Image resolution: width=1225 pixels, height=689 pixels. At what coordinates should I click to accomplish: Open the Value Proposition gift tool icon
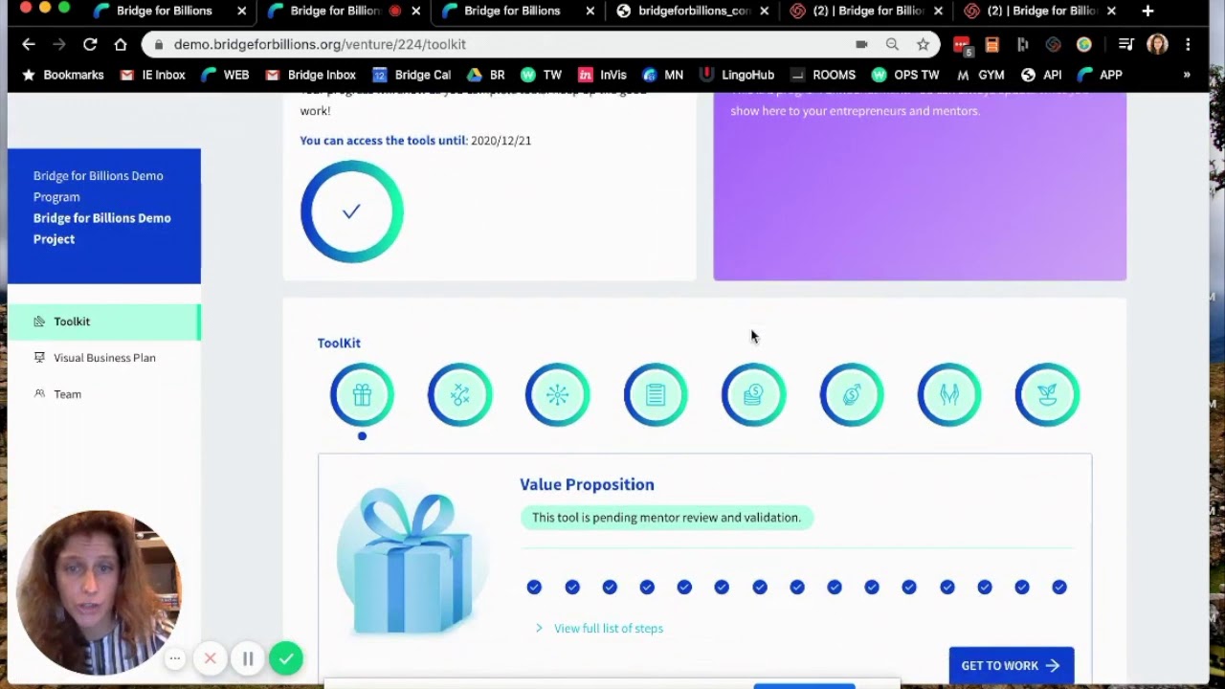pos(362,394)
